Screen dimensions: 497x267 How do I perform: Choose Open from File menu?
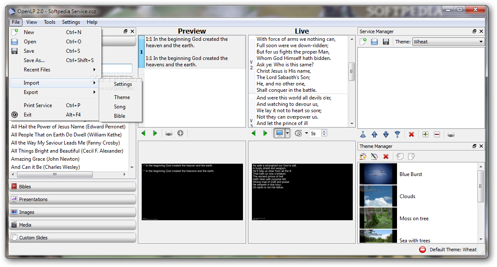55,42
